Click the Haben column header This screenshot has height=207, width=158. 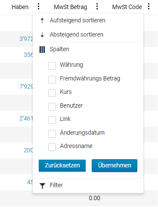point(20,7)
